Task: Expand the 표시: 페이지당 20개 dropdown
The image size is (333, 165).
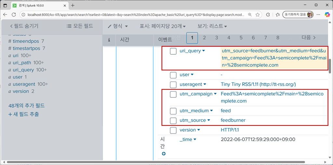Action: tap(163, 26)
